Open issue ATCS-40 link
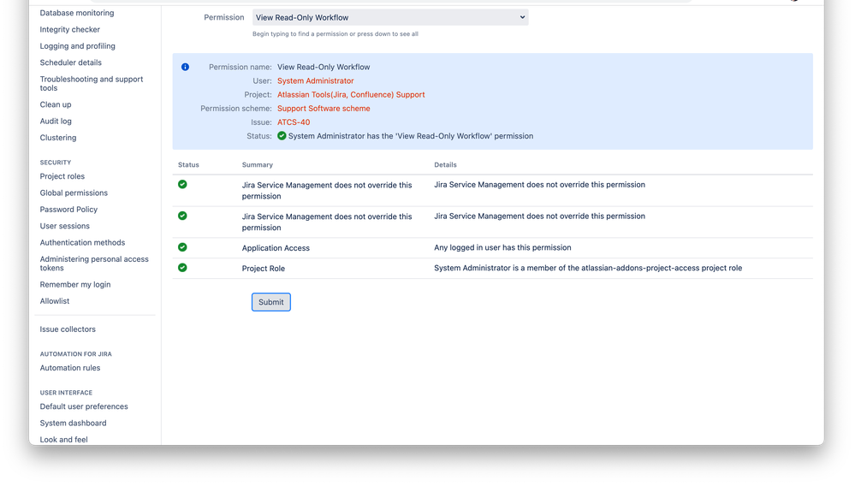 pos(294,122)
